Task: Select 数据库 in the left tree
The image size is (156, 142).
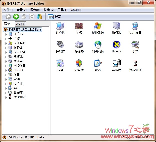Action: click(x=18, y=93)
